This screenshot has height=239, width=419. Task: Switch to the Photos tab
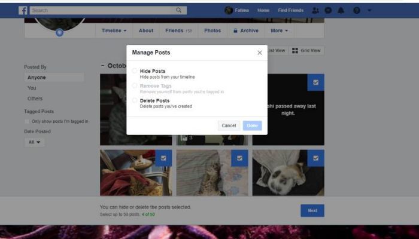(x=212, y=30)
